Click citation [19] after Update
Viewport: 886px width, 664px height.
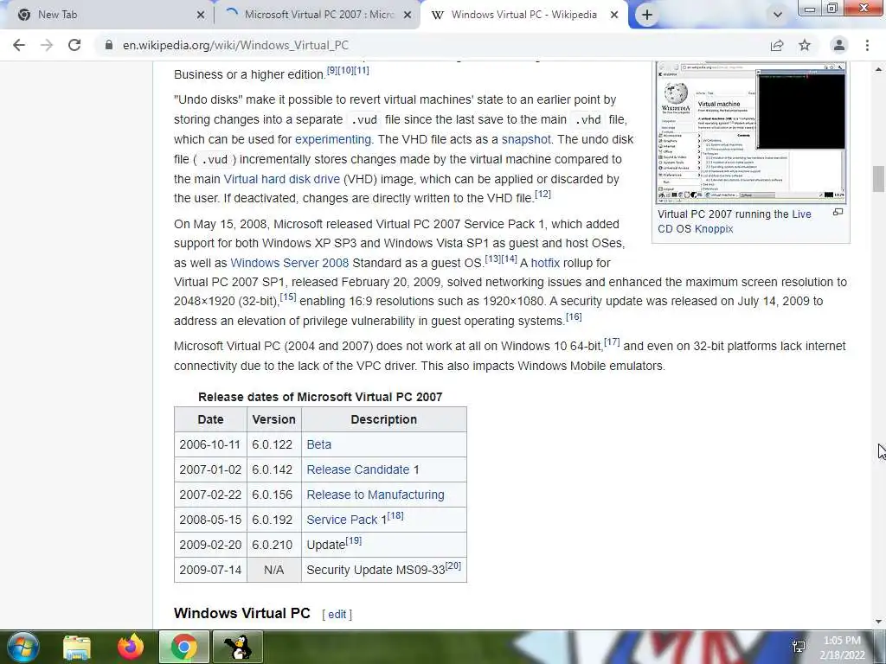(x=354, y=540)
